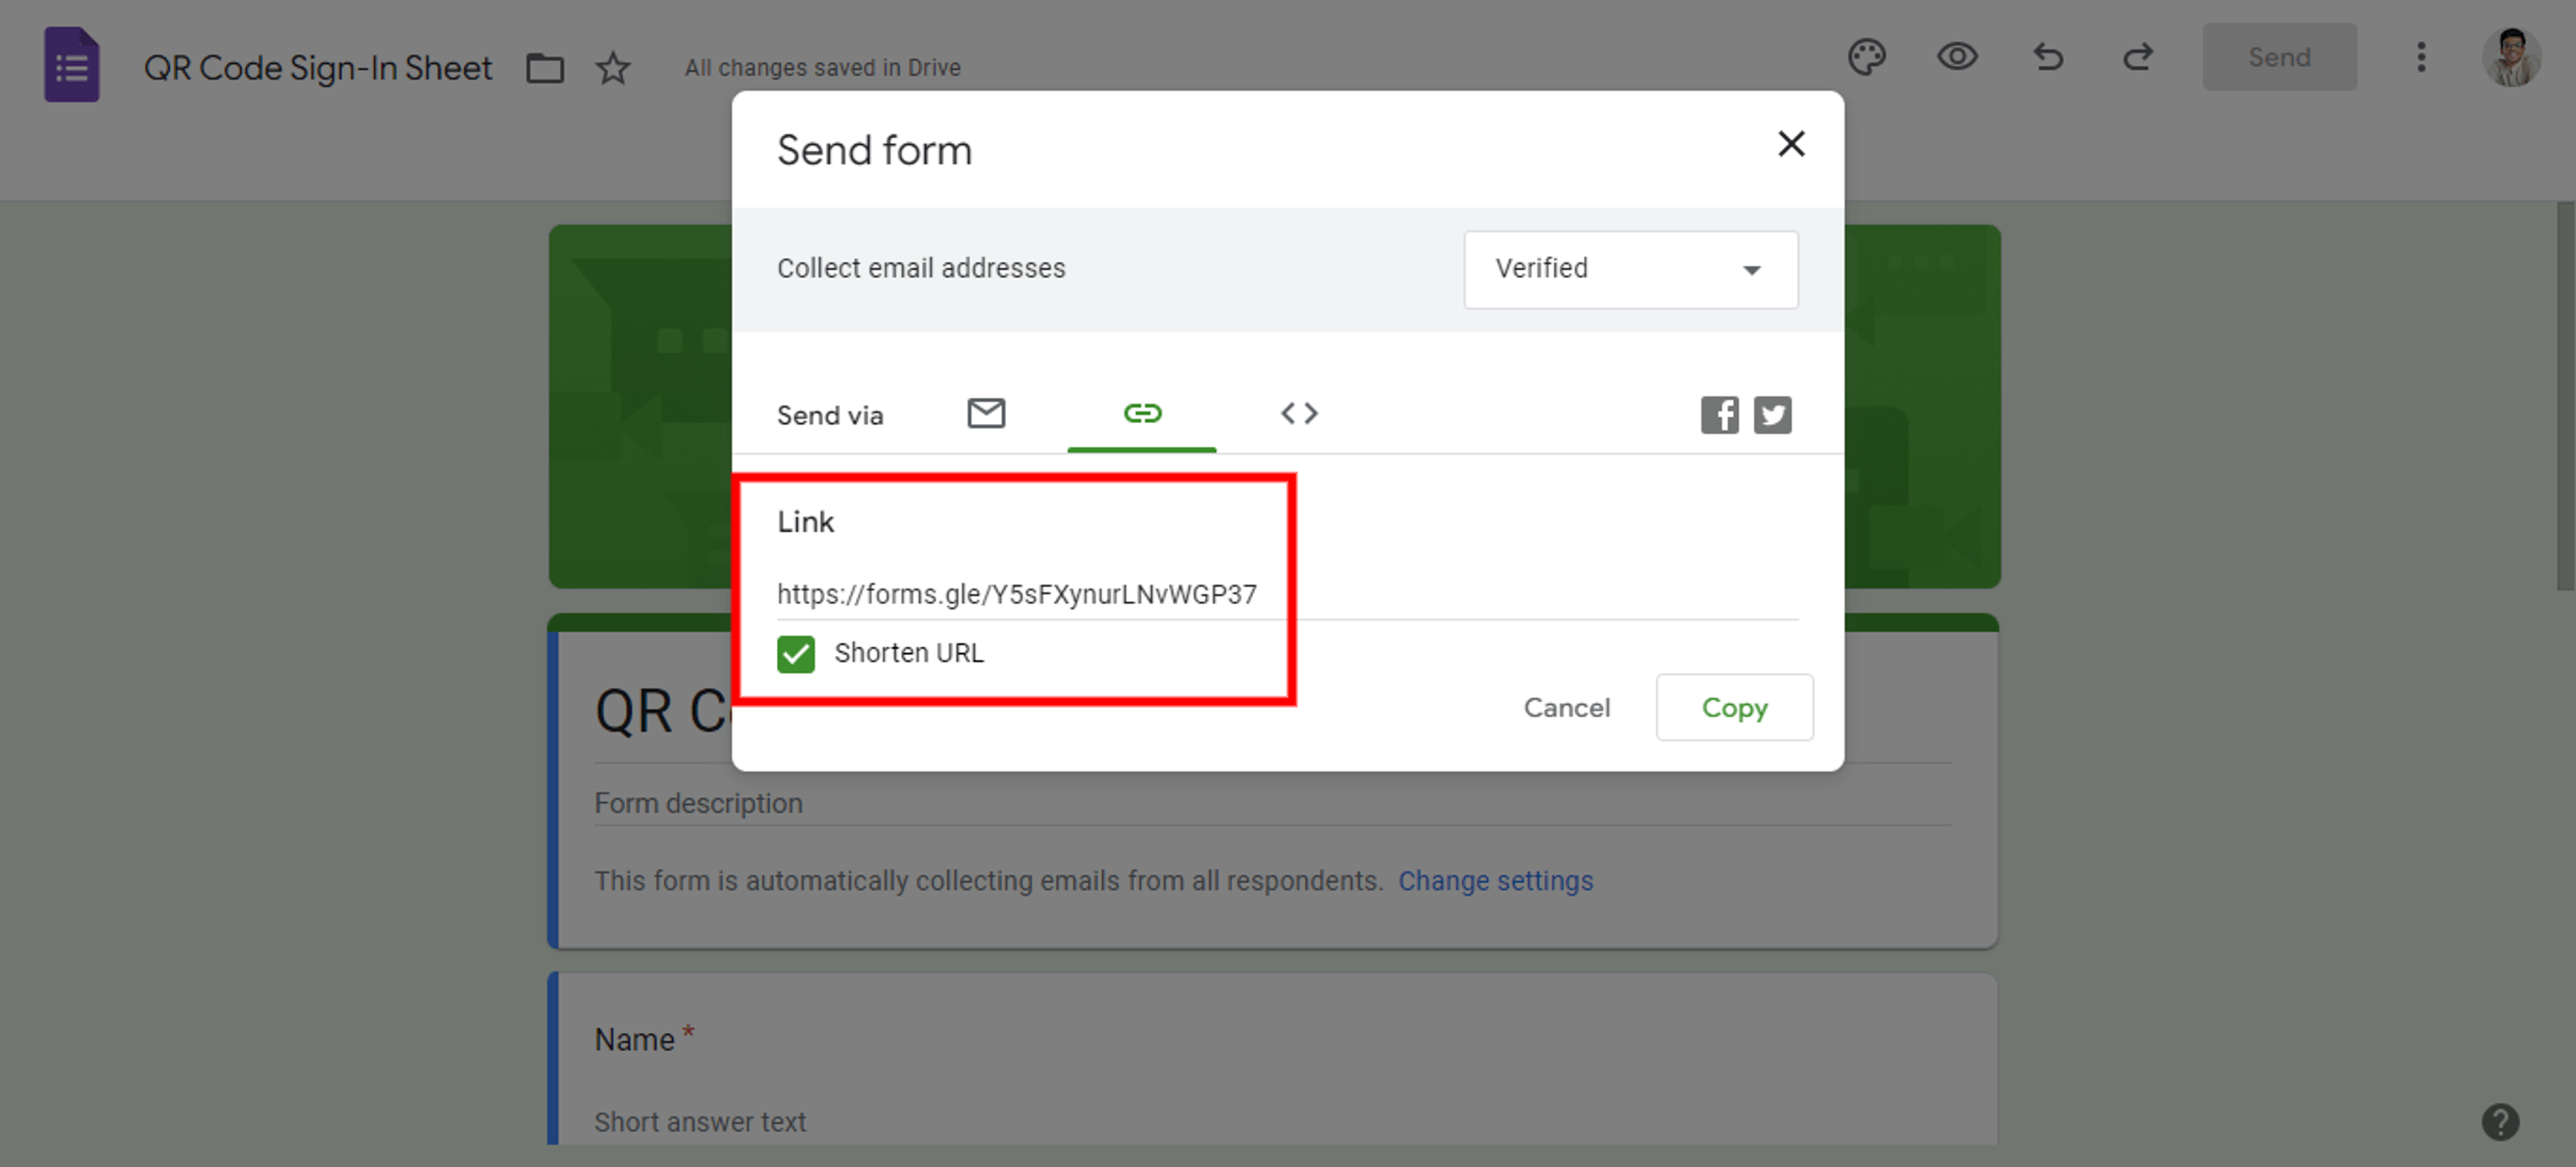
Task: Open Google Forms home via the purple logo
Action: pyautogui.click(x=71, y=66)
